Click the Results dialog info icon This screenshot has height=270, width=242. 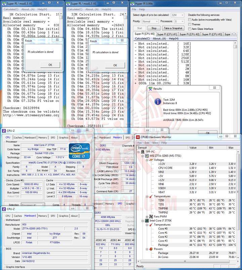158,102
